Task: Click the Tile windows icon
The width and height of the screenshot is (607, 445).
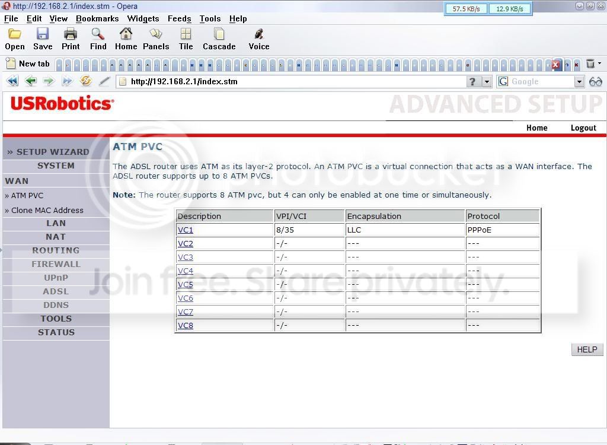Action: [186, 34]
